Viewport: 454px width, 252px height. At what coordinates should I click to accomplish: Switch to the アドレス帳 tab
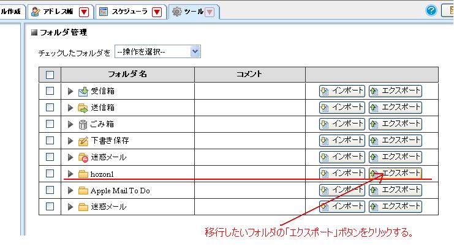tap(61, 12)
